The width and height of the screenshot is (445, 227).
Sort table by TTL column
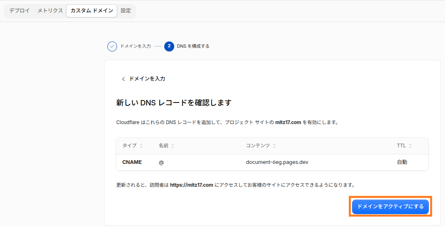(x=404, y=146)
